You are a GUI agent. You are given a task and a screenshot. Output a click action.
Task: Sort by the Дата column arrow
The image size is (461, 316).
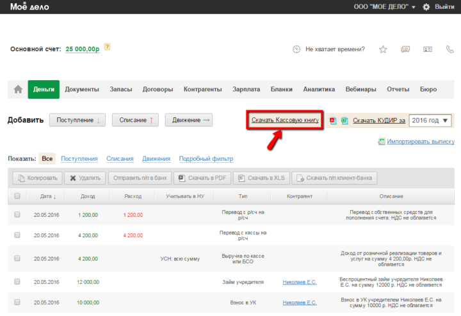pyautogui.click(x=54, y=196)
